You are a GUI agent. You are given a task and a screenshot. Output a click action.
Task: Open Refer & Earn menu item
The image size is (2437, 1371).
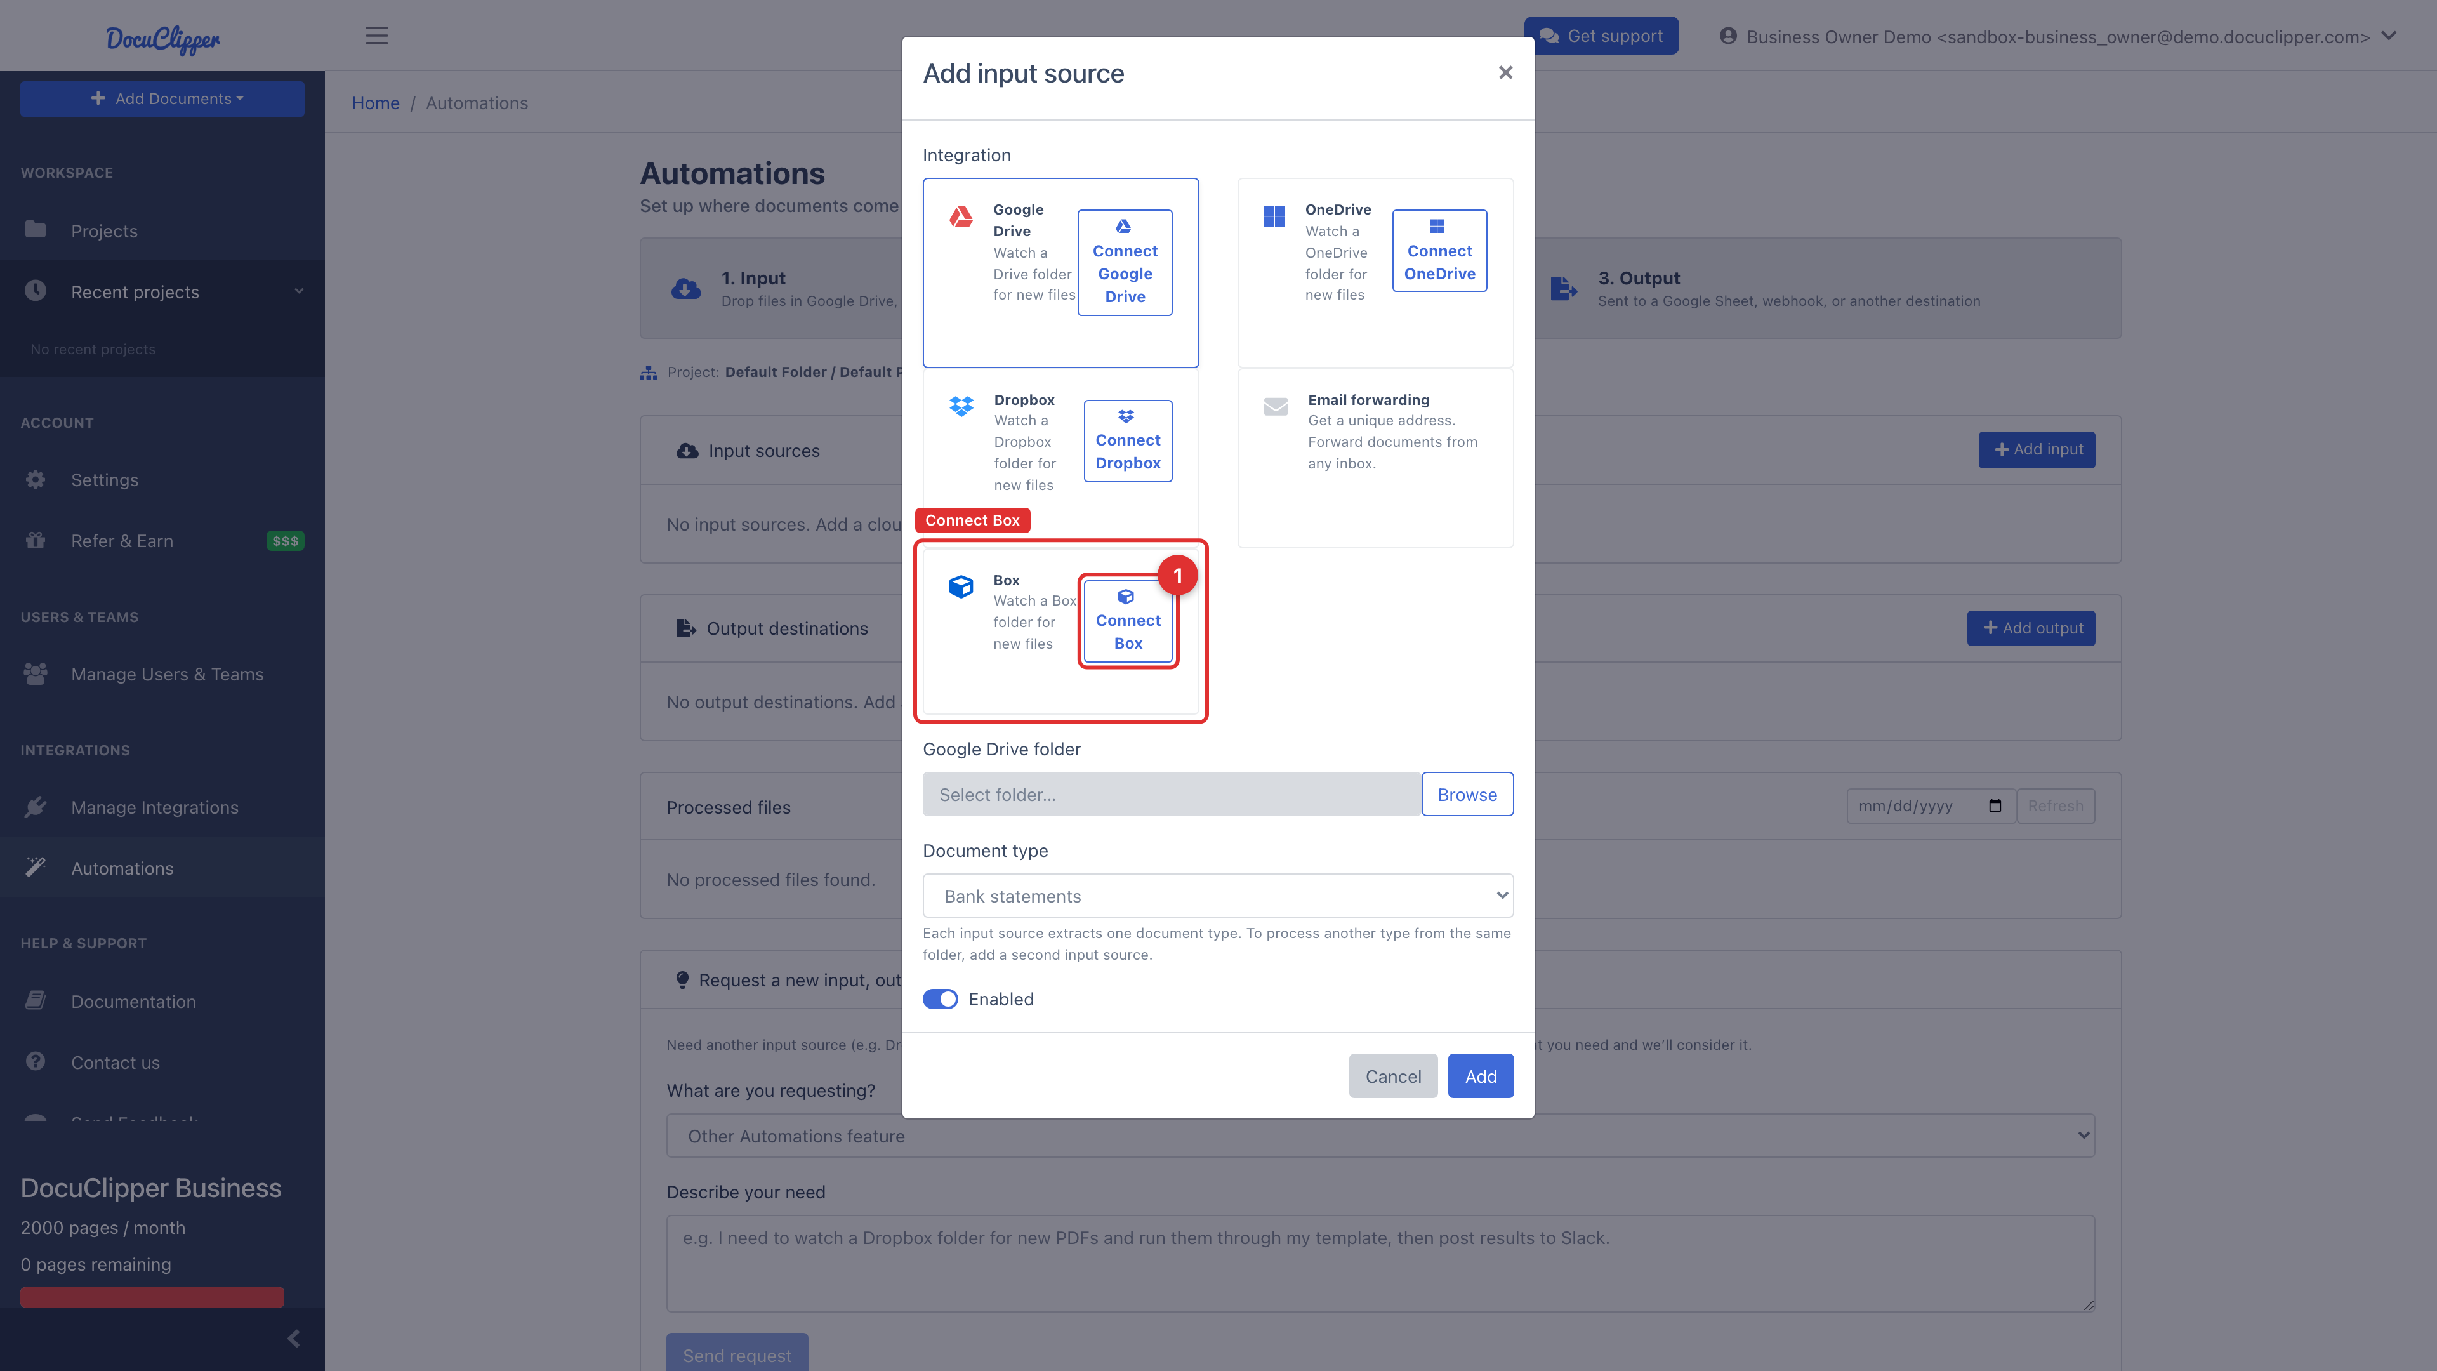click(162, 540)
